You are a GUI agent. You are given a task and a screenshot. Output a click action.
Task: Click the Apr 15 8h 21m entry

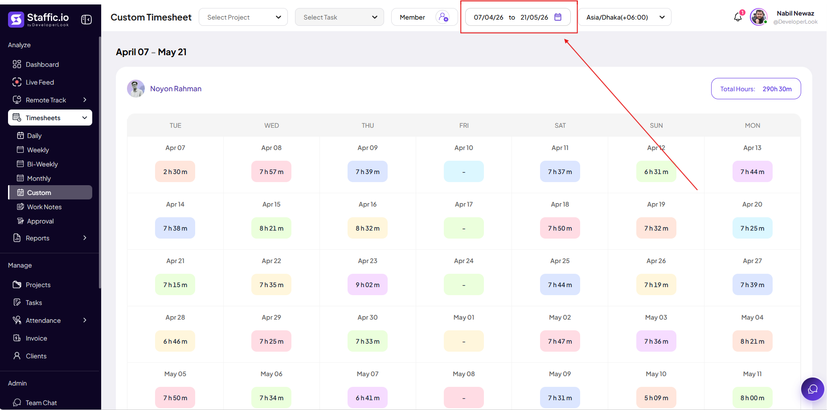(271, 228)
